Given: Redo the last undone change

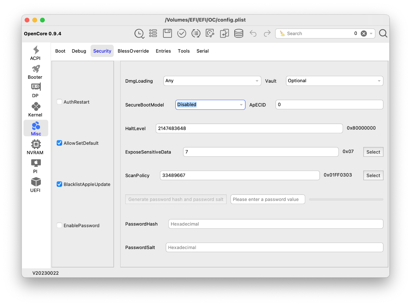Looking at the screenshot, I should 267,33.
